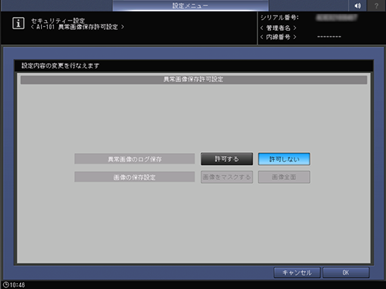The height and width of the screenshot is (289, 386).
Task: Confirm with the OK button
Action: 346,273
